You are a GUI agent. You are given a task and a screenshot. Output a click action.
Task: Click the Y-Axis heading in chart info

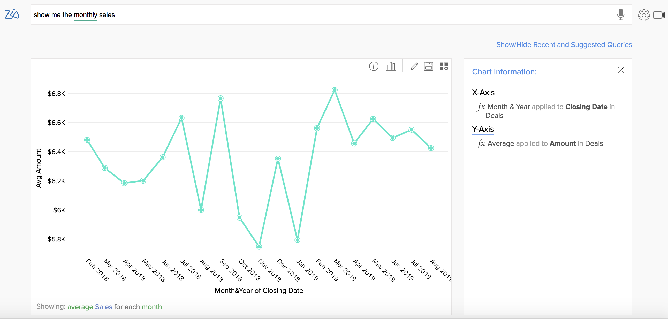point(483,129)
